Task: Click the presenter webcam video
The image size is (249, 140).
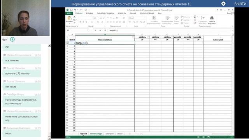Action: [26, 18]
